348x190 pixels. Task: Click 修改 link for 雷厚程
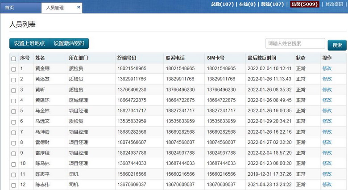coord(327,152)
